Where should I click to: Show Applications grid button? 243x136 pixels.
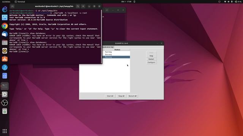click(5, 131)
